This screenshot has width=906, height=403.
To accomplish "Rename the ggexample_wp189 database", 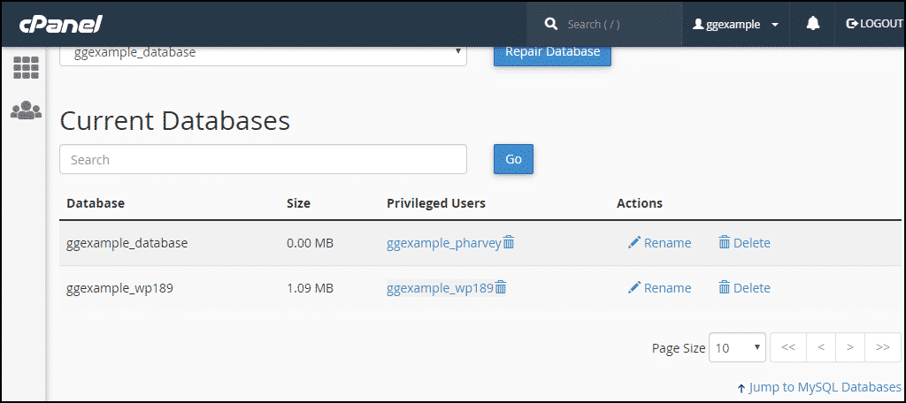I will [x=659, y=288].
